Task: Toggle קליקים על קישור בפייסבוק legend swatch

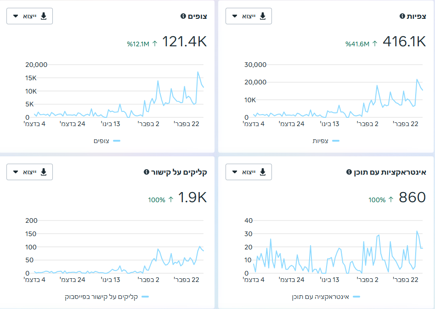Action: [x=145, y=297]
